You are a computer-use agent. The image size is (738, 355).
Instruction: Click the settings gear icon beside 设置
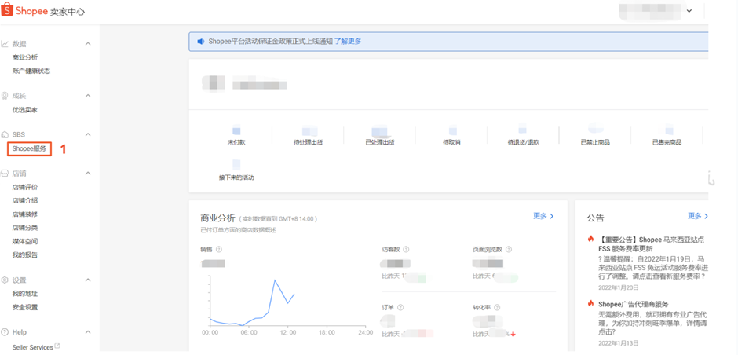5,280
